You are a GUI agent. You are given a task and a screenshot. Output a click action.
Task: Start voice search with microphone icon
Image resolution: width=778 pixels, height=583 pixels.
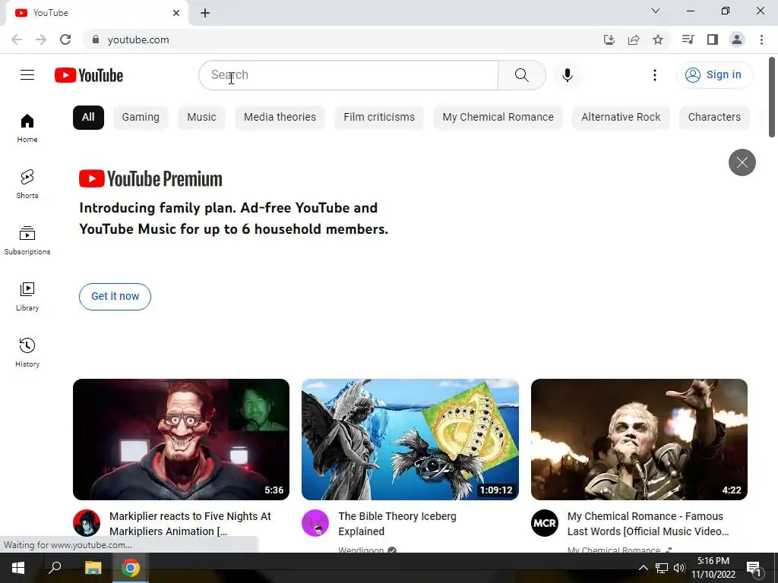[x=567, y=75]
